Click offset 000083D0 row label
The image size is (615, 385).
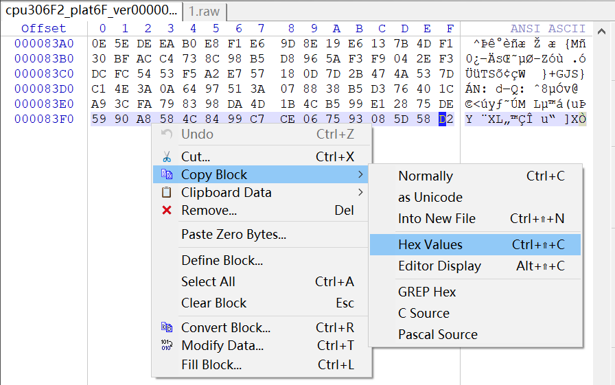pyautogui.click(x=44, y=89)
